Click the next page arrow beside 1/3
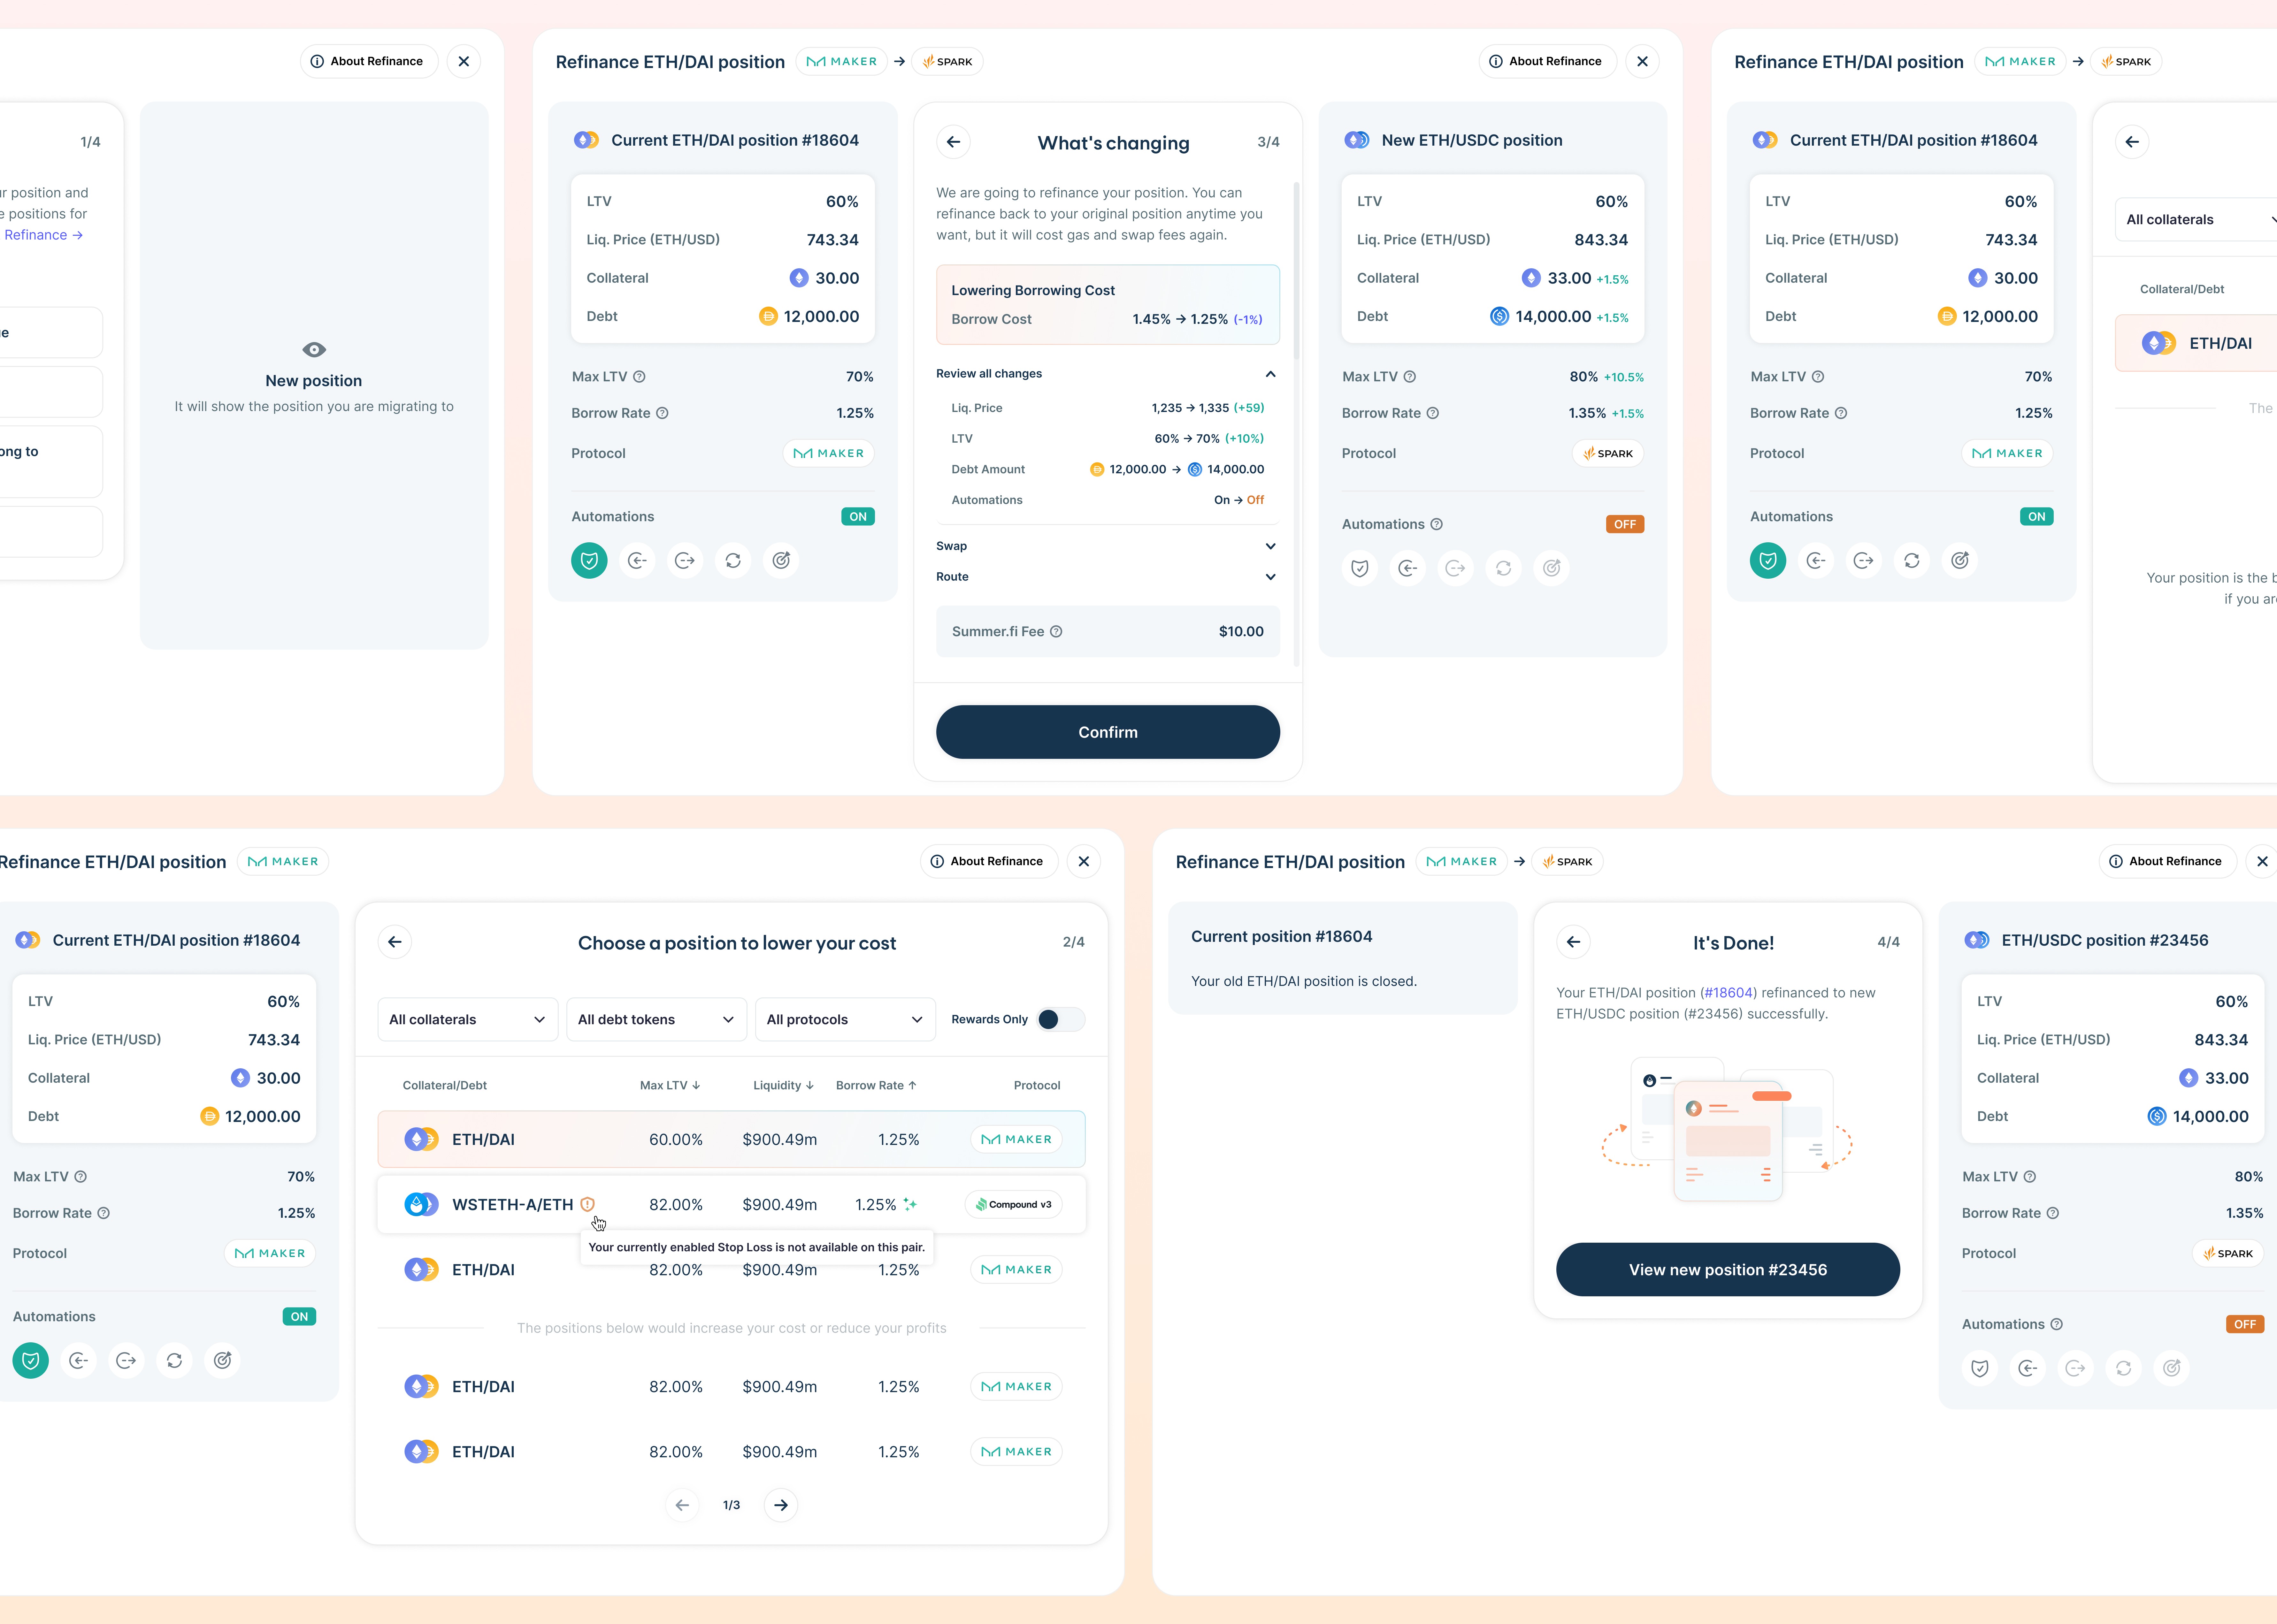Screen dimensions: 2277x1624 pyautogui.click(x=781, y=1505)
